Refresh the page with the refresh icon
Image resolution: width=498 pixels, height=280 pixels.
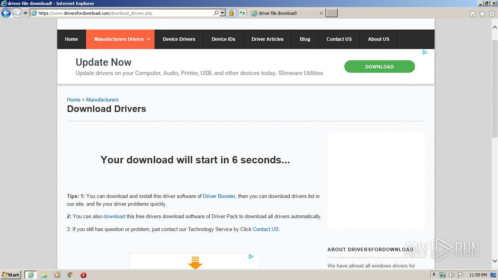(242, 13)
